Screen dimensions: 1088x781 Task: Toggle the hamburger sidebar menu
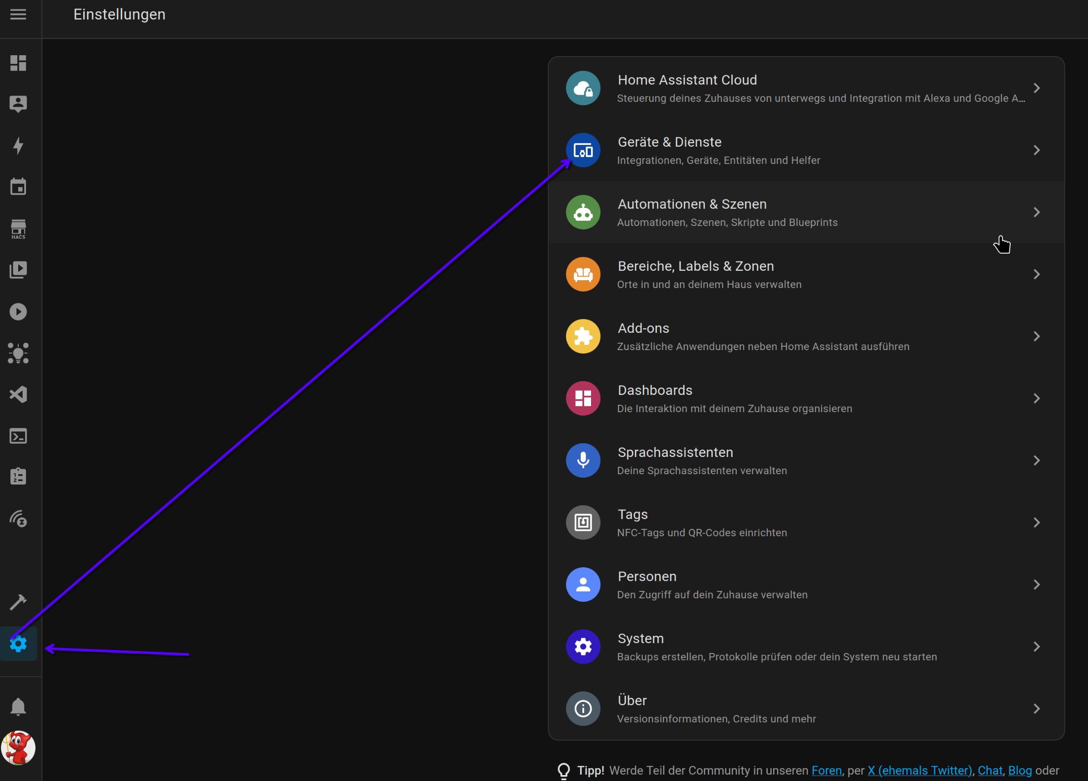tap(18, 14)
